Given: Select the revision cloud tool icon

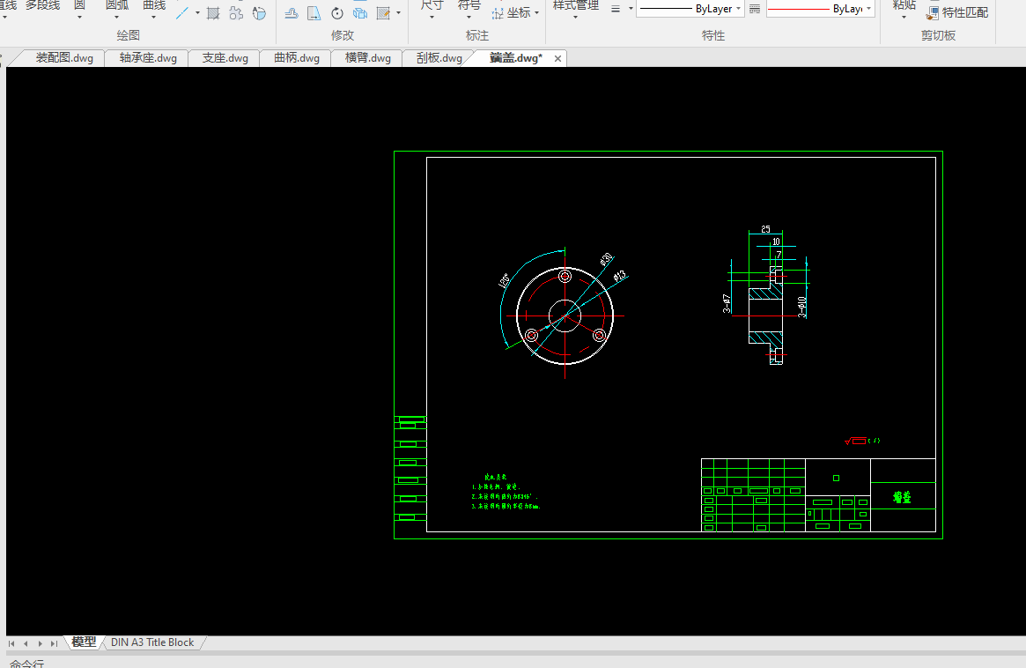Looking at the screenshot, I should pyautogui.click(x=236, y=13).
